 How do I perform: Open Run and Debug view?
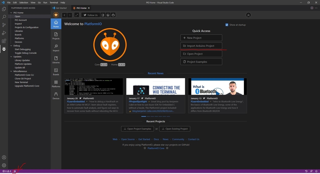point(4,33)
